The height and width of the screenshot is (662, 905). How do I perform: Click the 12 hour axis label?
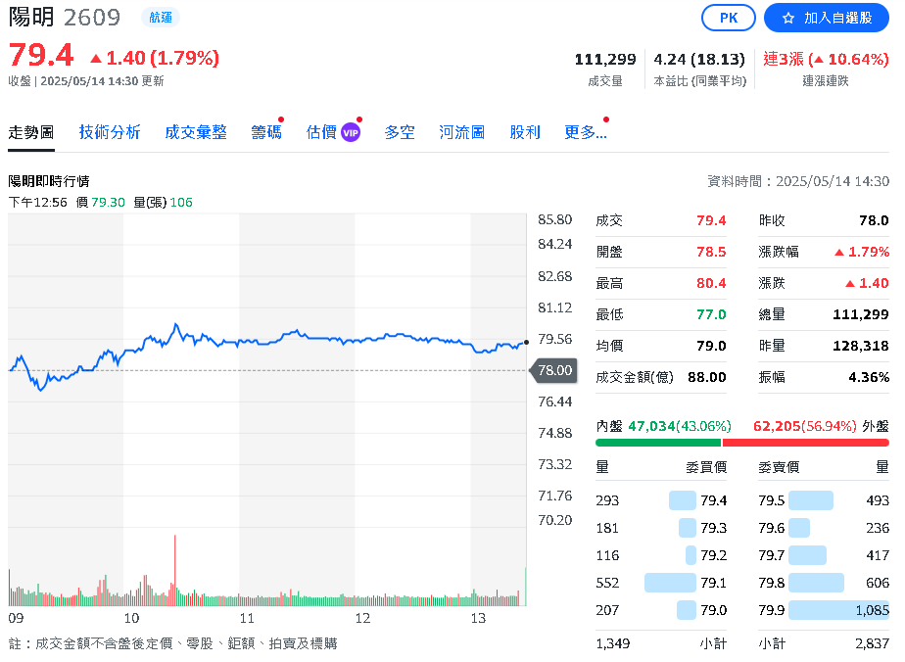pos(362,619)
